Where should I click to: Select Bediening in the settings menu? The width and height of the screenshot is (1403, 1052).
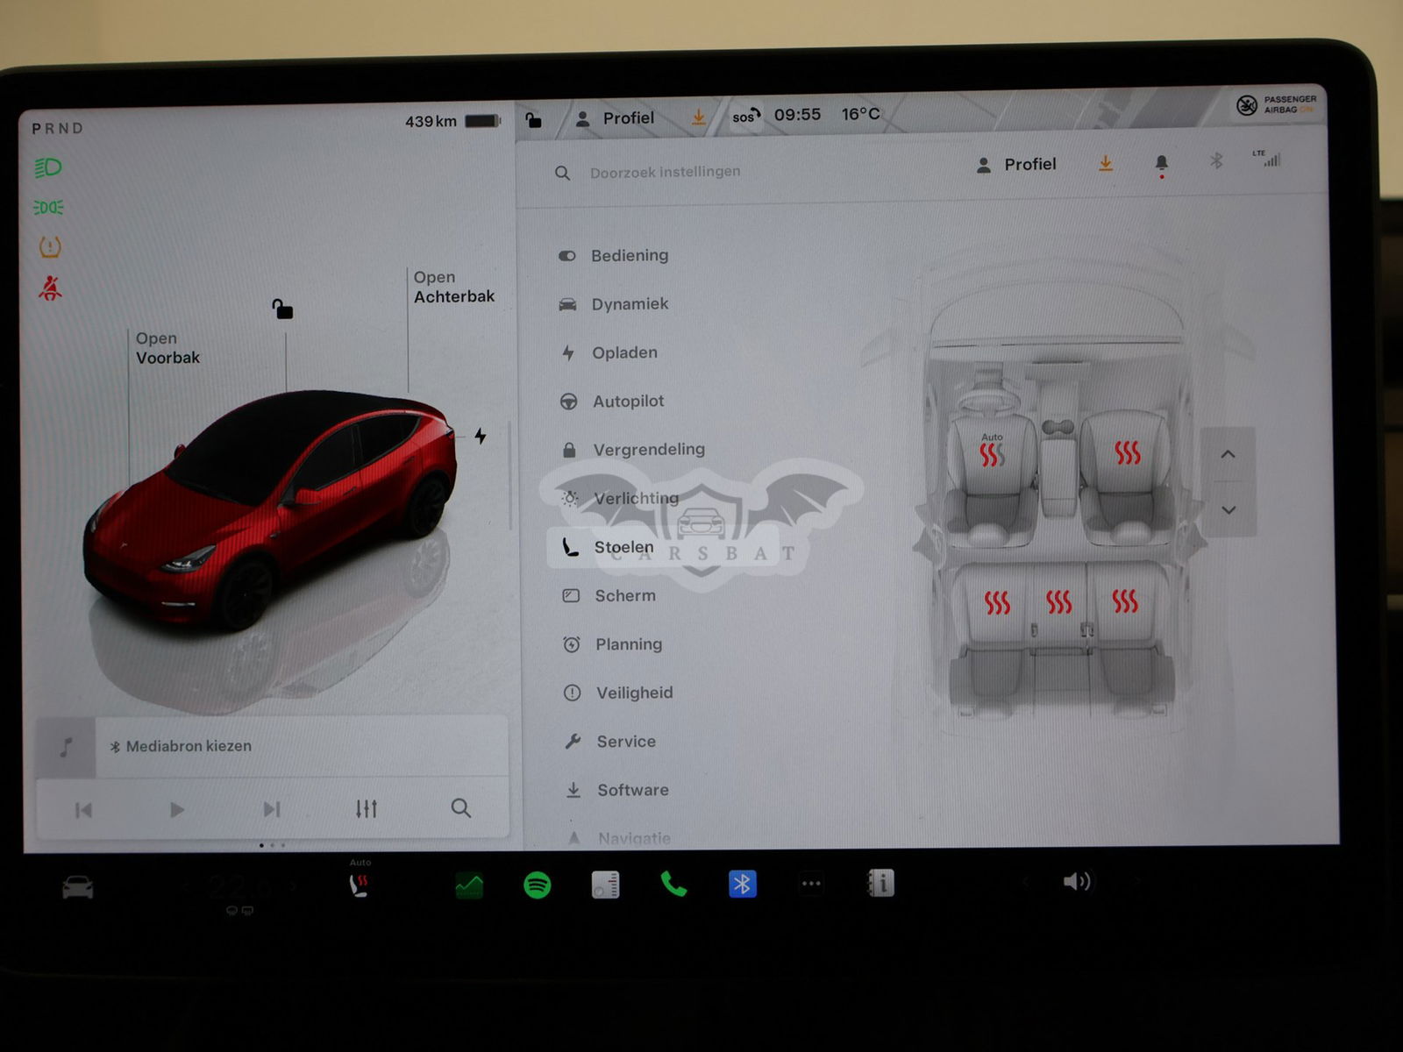point(629,255)
